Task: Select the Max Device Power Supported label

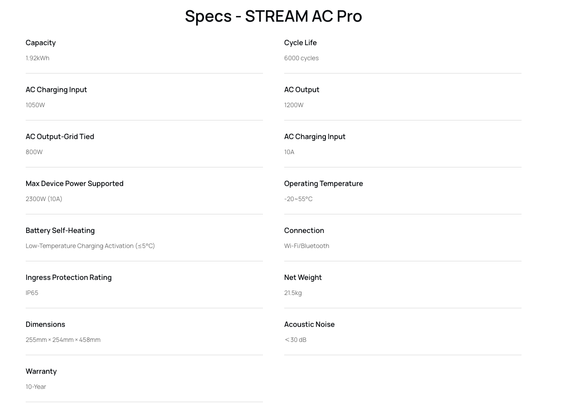Action: (74, 183)
